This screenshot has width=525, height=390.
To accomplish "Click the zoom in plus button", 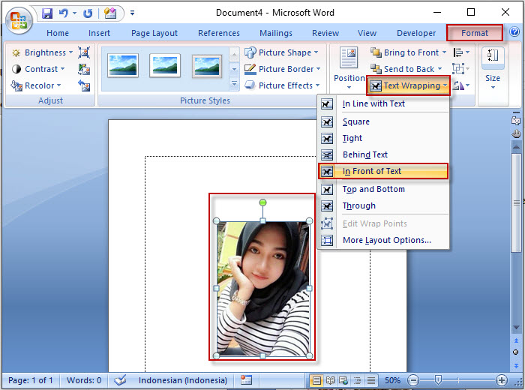I will (x=502, y=381).
